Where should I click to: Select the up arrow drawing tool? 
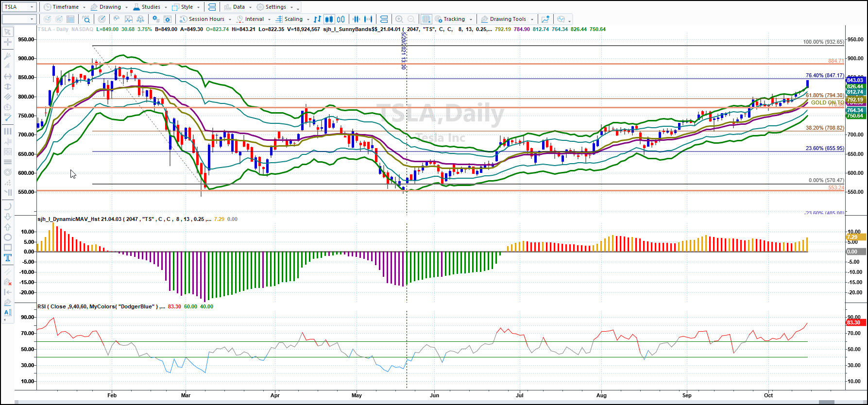[8, 227]
